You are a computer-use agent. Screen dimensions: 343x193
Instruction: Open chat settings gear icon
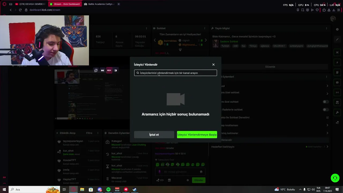coord(188,180)
